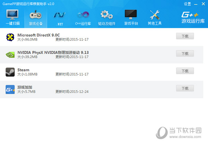This screenshot has width=208, height=145.
Task: Open the C++运行库 tab
Action: pyautogui.click(x=83, y=18)
